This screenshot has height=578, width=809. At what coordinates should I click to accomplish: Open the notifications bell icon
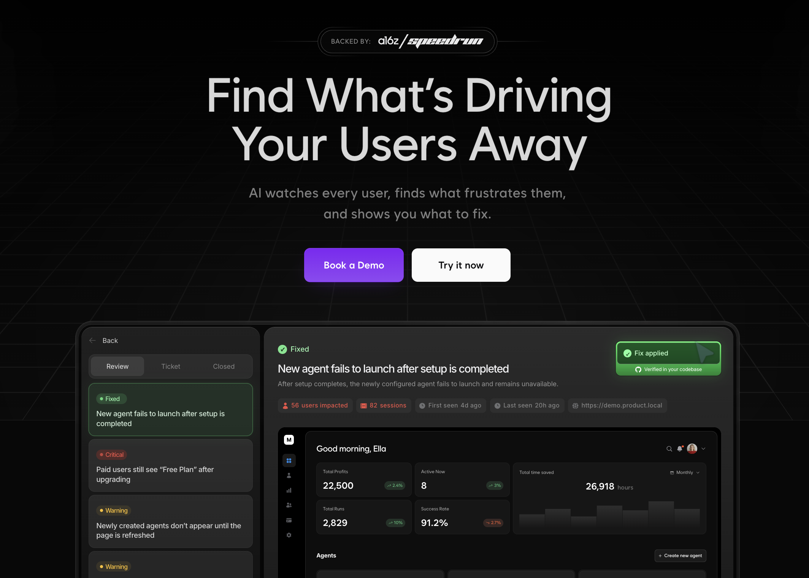tap(680, 449)
